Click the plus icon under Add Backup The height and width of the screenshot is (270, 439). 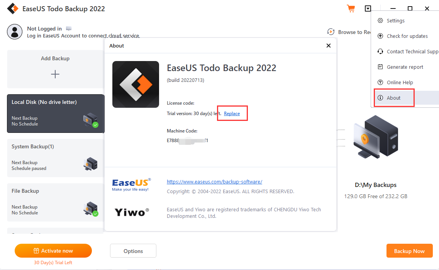pos(55,74)
